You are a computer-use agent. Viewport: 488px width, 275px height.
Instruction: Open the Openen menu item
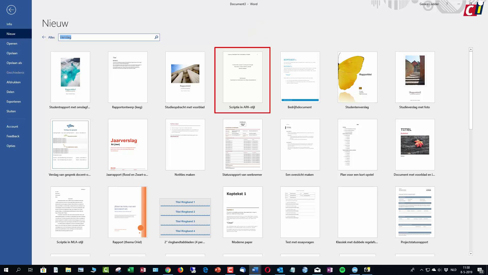pyautogui.click(x=12, y=44)
